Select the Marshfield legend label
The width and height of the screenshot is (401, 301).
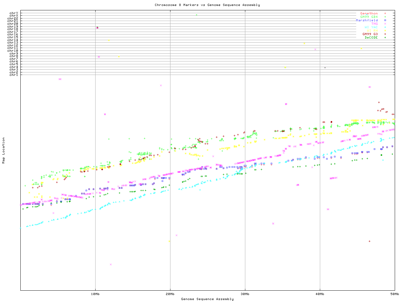click(367, 20)
